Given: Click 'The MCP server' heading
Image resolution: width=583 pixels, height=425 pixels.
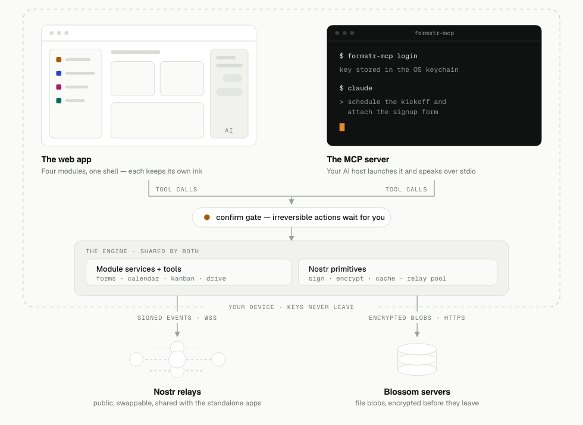Looking at the screenshot, I should pyautogui.click(x=358, y=159).
